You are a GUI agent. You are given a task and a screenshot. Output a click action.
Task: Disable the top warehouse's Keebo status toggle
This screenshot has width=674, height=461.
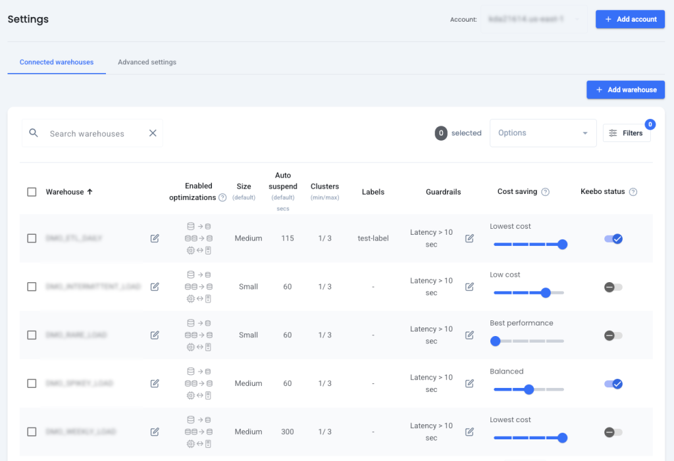coord(613,239)
